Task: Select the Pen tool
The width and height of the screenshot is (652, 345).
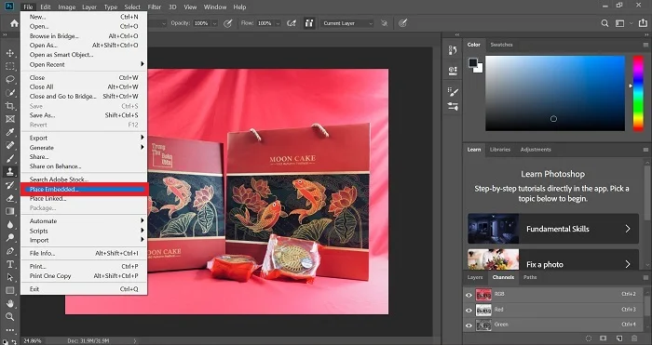Action: [x=10, y=251]
